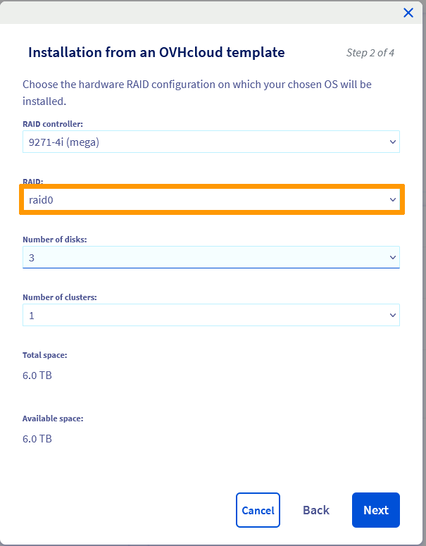Click the 'Number of disks:' field label
The image size is (426, 546).
54,240
